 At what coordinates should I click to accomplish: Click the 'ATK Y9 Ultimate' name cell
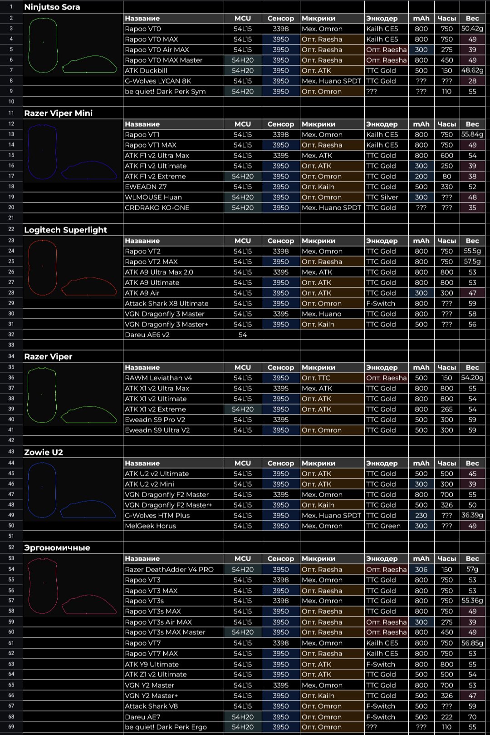[174, 664]
